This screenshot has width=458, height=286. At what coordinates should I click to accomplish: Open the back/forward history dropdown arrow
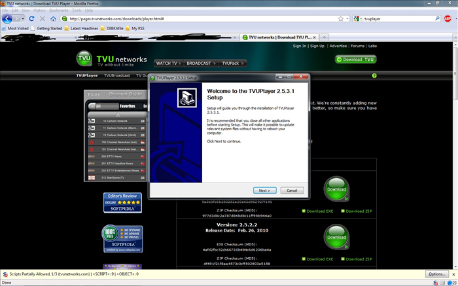23,19
